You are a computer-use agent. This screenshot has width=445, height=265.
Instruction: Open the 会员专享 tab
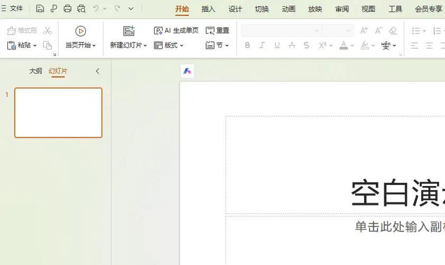point(429,9)
